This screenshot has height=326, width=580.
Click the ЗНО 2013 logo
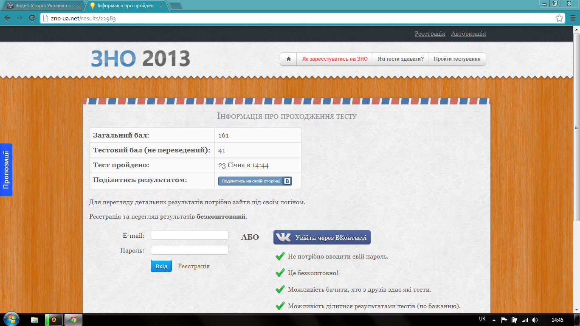coord(141,58)
